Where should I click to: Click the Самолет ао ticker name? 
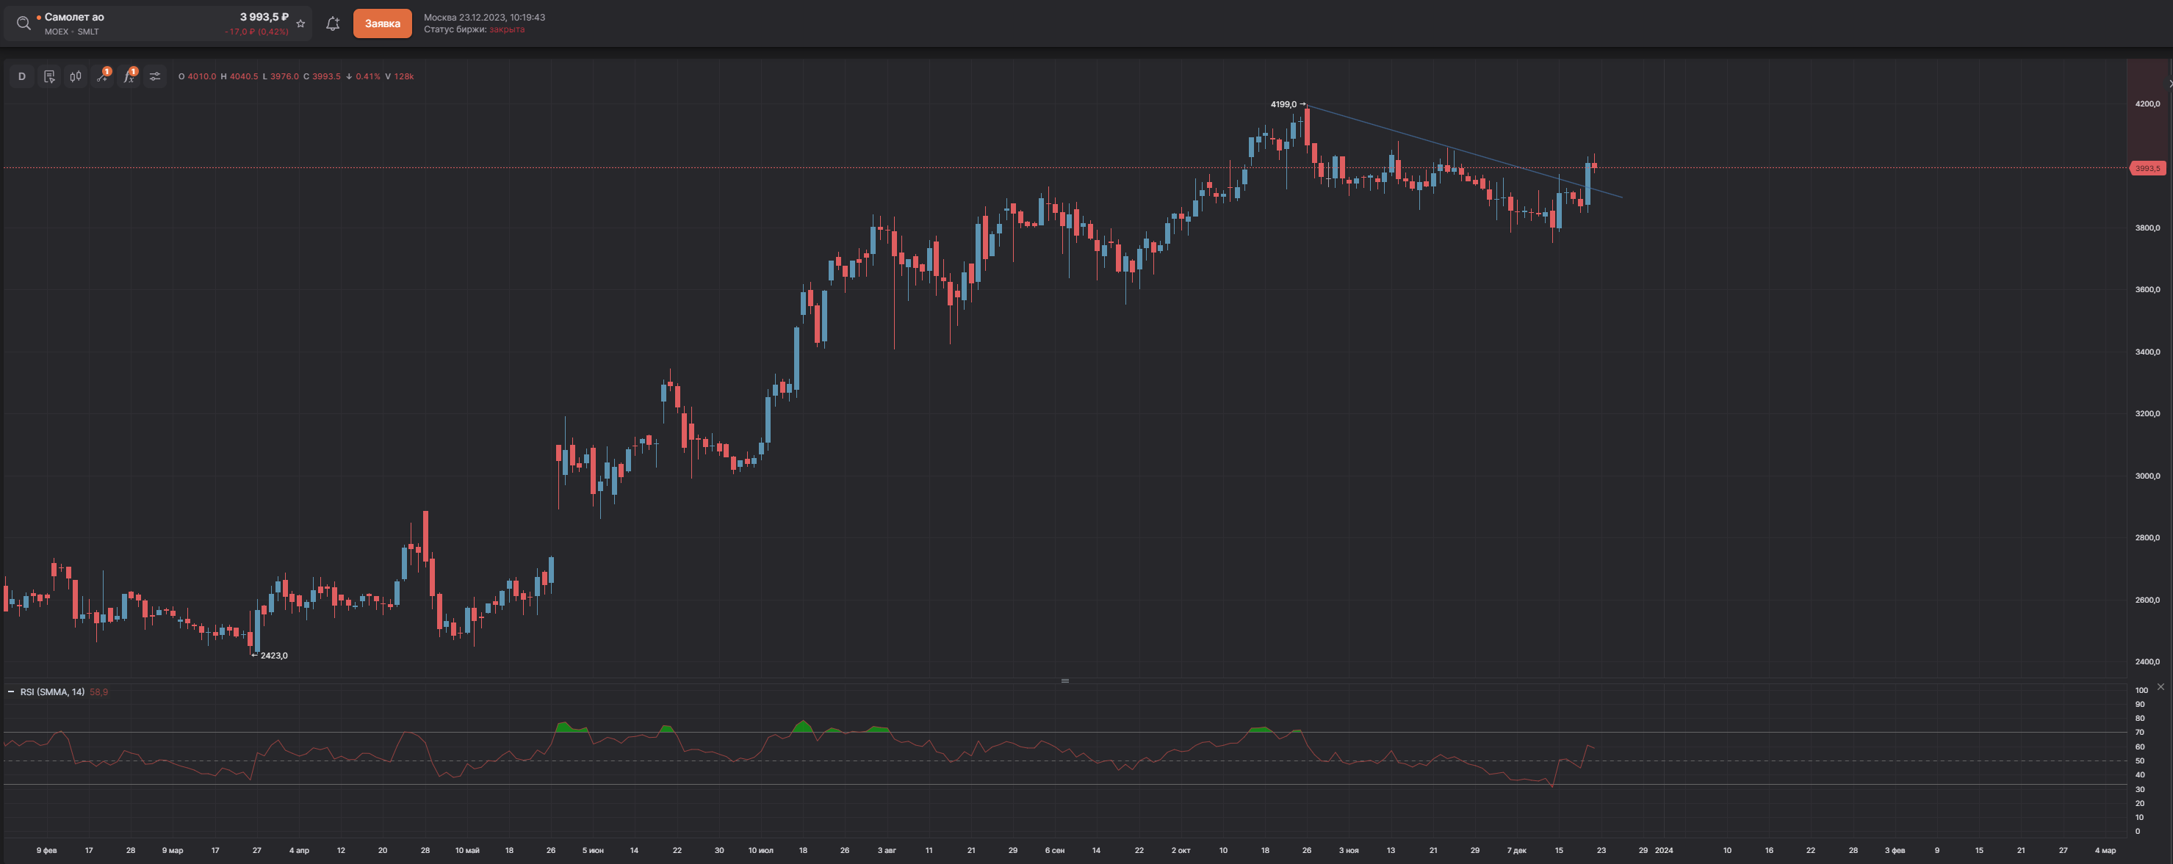74,17
